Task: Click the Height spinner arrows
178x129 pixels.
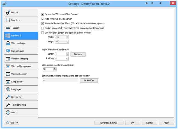Action: pos(67,42)
